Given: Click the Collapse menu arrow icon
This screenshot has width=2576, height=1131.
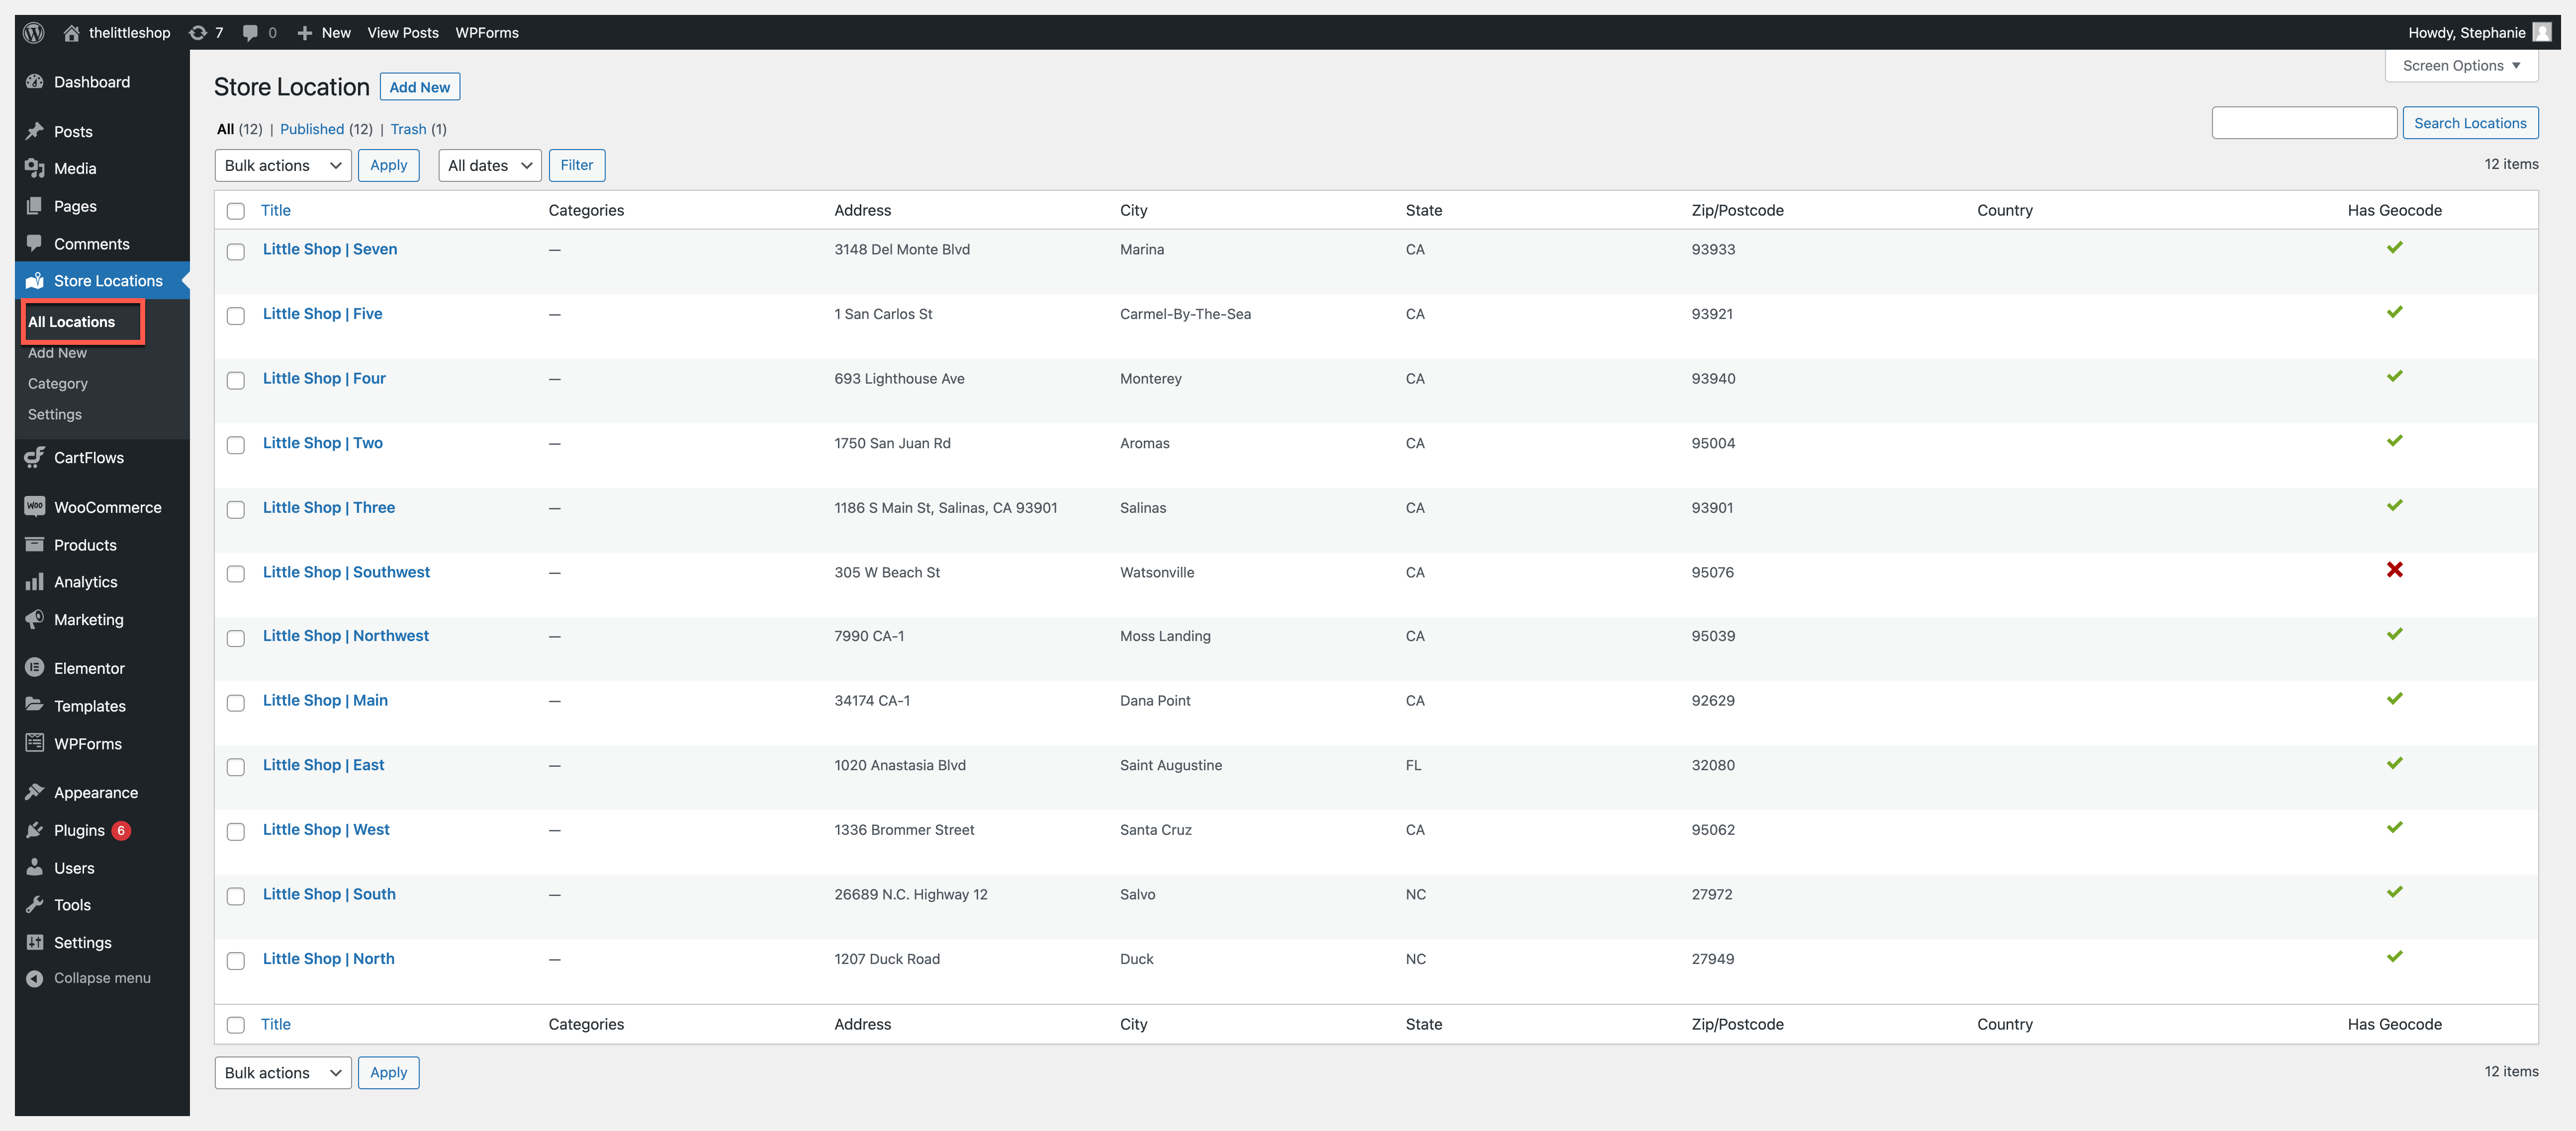Looking at the screenshot, I should click(x=35, y=978).
